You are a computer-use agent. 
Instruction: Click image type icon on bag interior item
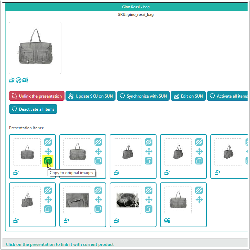[117, 221]
